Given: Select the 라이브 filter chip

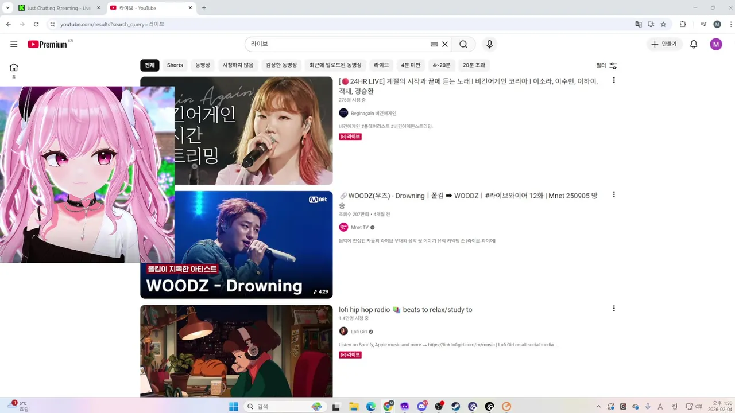Looking at the screenshot, I should coord(381,65).
